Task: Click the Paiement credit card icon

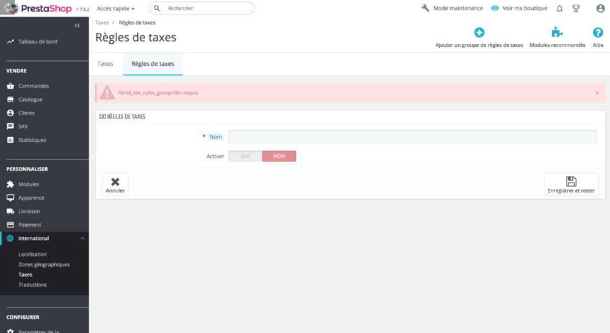Action: click(x=10, y=225)
